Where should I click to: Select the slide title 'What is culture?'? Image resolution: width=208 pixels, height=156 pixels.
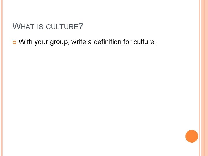click(48, 27)
